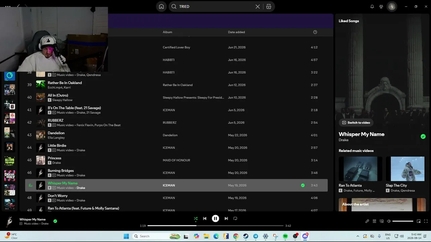Screen dimensions: 431x242
Task: Open the Sleepy Hallow artist link
Action: pos(62,100)
